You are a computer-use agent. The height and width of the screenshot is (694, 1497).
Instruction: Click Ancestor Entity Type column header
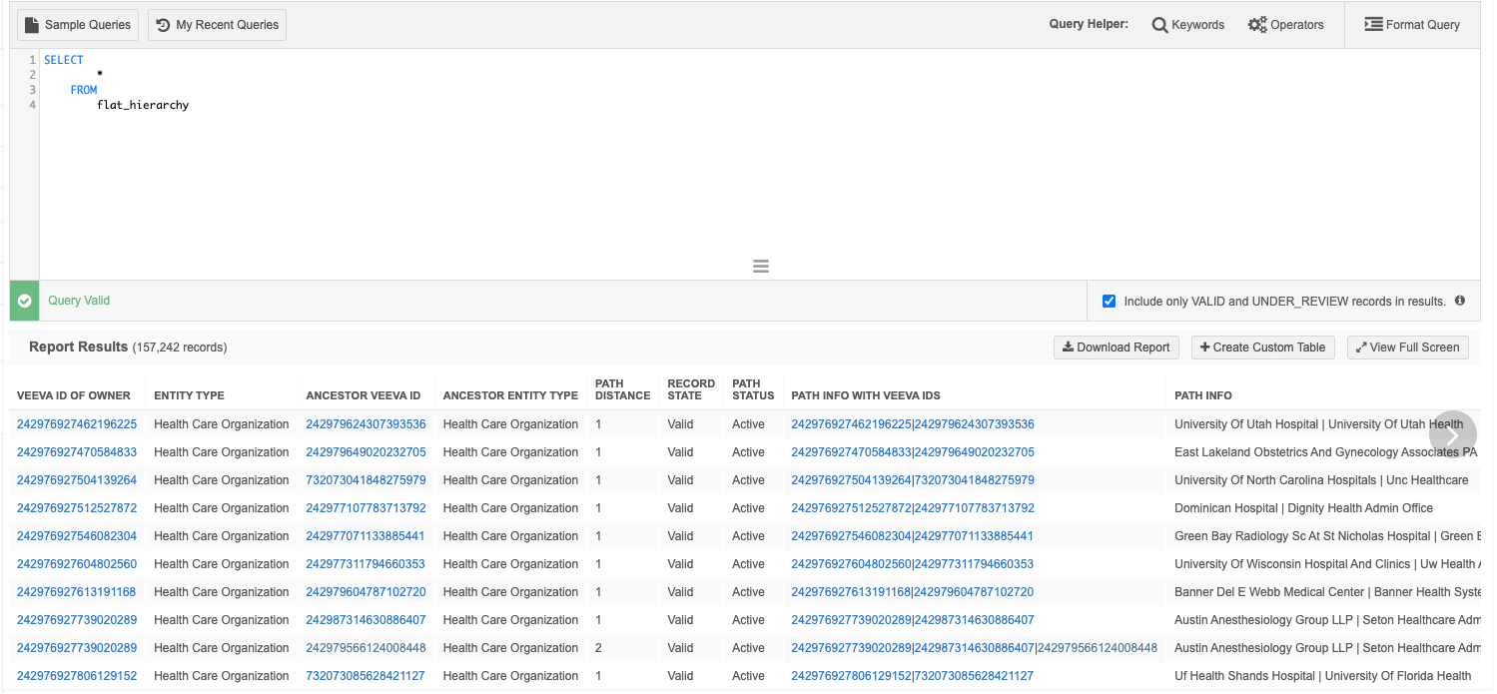point(510,395)
